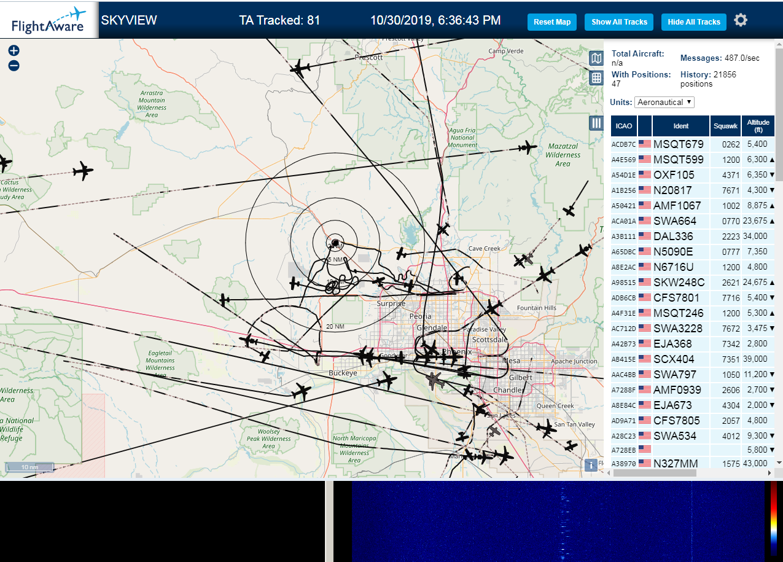Select the SKW248C aircraft row
Image resolution: width=783 pixels, height=562 pixels.
(693, 282)
